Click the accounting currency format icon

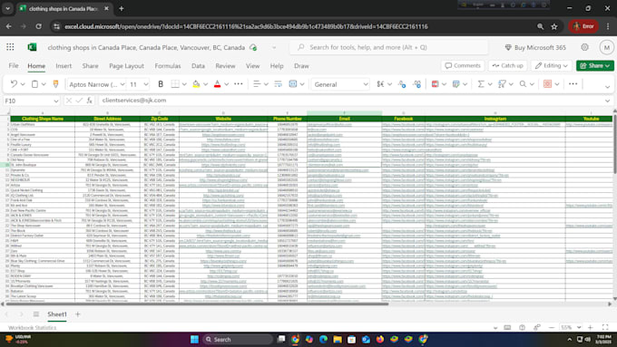click(x=380, y=84)
